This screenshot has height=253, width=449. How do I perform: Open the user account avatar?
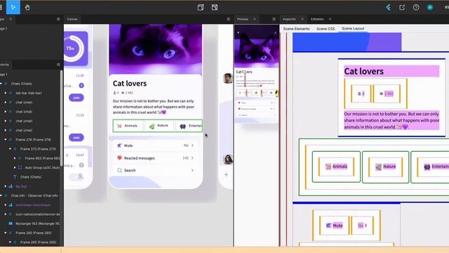[430, 8]
